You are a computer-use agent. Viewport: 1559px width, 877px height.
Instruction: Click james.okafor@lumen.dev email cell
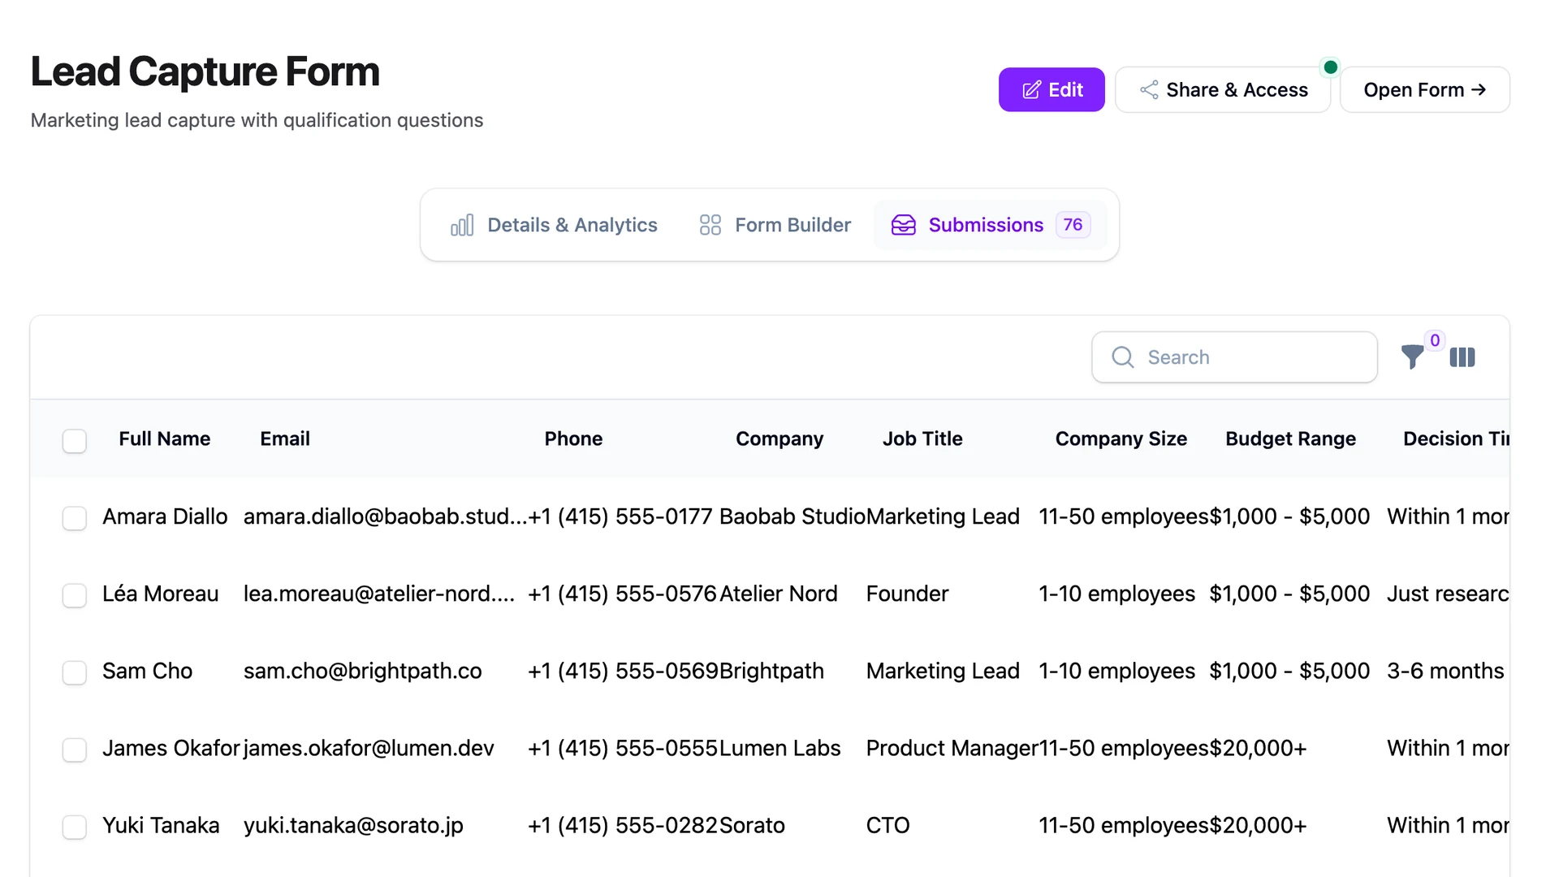pos(369,748)
